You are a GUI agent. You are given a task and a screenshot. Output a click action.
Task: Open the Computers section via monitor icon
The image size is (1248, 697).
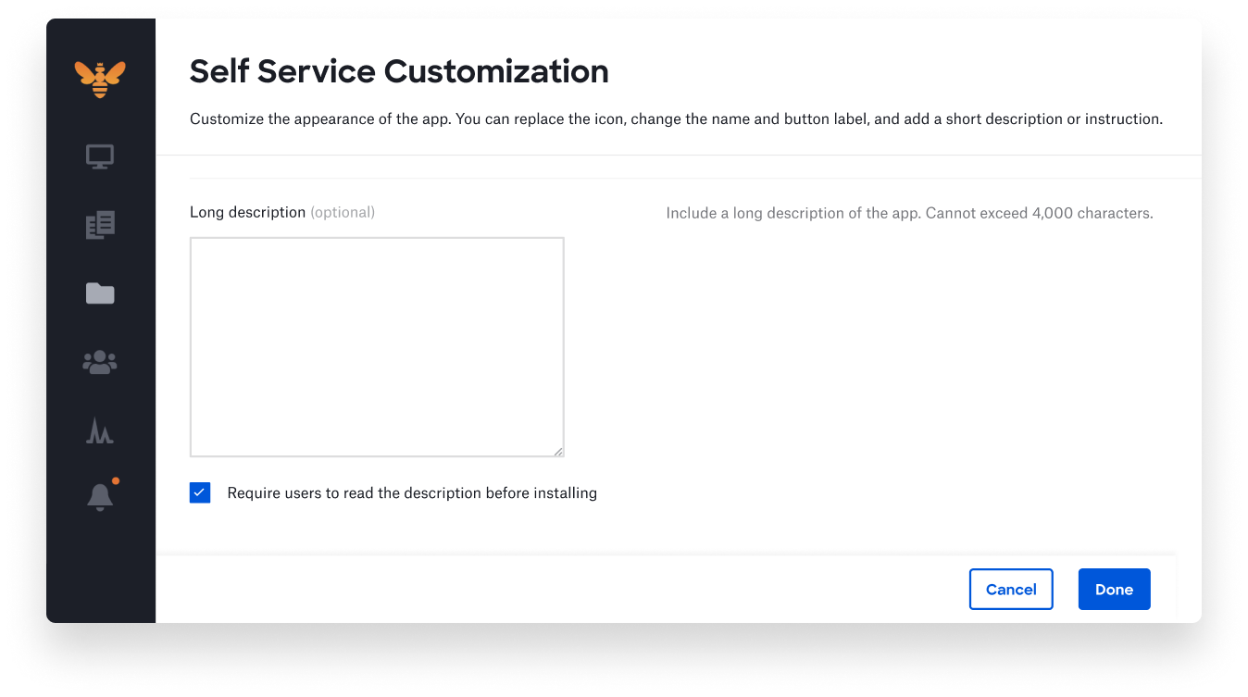tap(100, 156)
